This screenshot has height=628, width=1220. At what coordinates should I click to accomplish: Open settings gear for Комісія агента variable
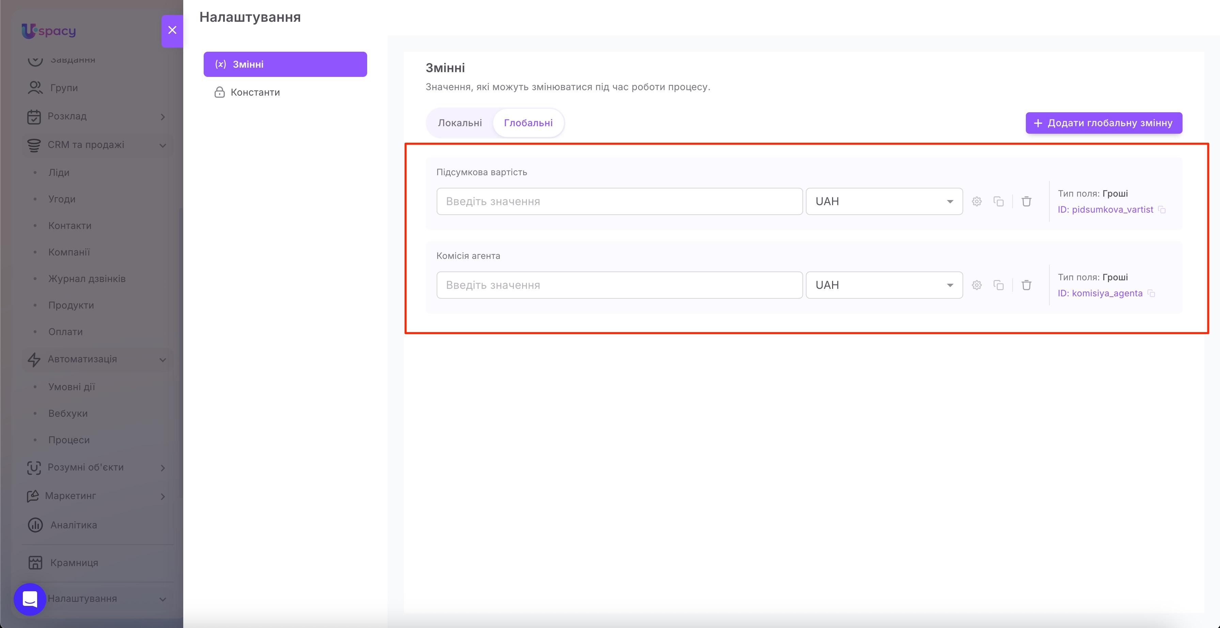[x=976, y=285]
